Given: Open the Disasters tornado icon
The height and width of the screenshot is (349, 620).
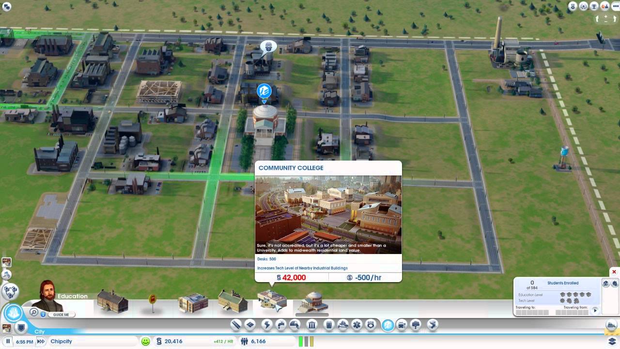Looking at the screenshot, I should point(433,325).
